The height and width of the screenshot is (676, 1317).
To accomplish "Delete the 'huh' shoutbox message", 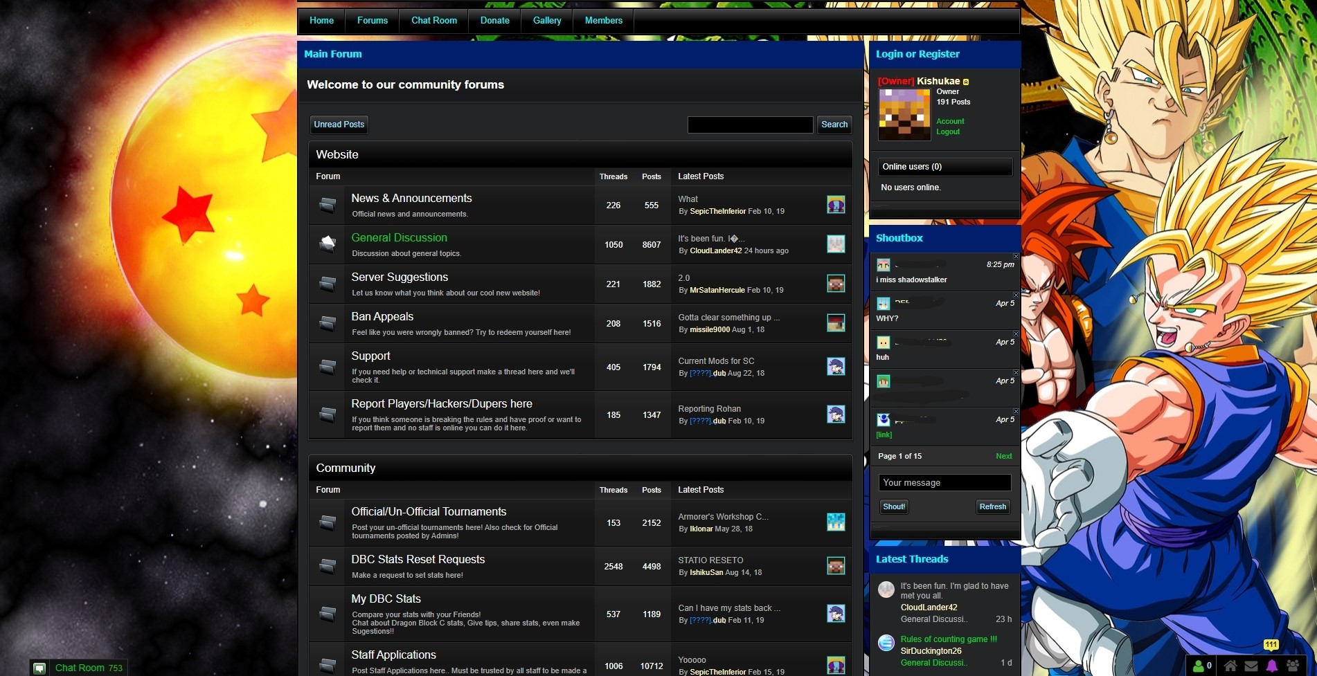I will point(1016,334).
